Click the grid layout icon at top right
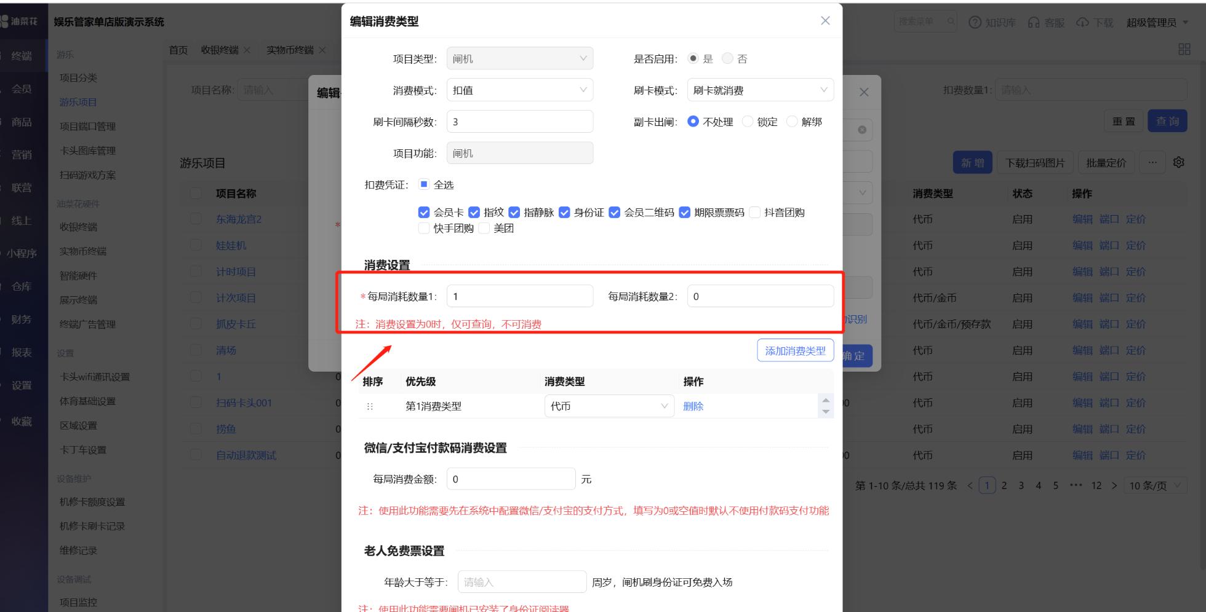This screenshot has height=612, width=1206. (x=1184, y=49)
